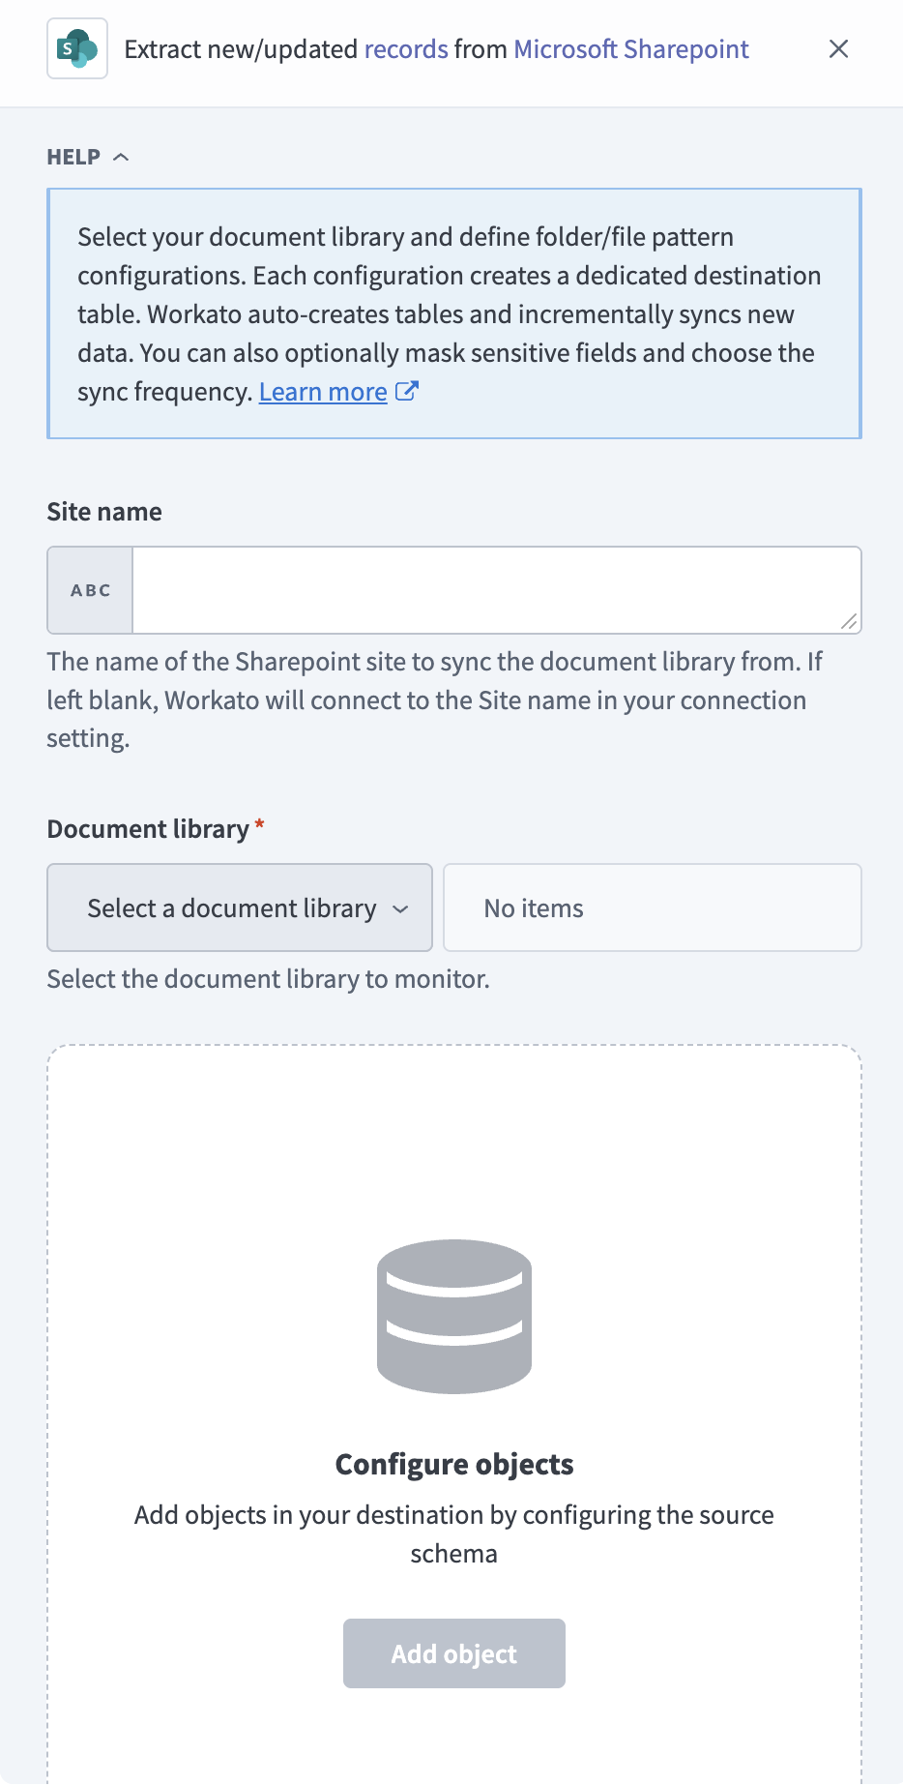Screen dimensions: 903x1786
Task: Open the Learn more link
Action: click(x=323, y=392)
